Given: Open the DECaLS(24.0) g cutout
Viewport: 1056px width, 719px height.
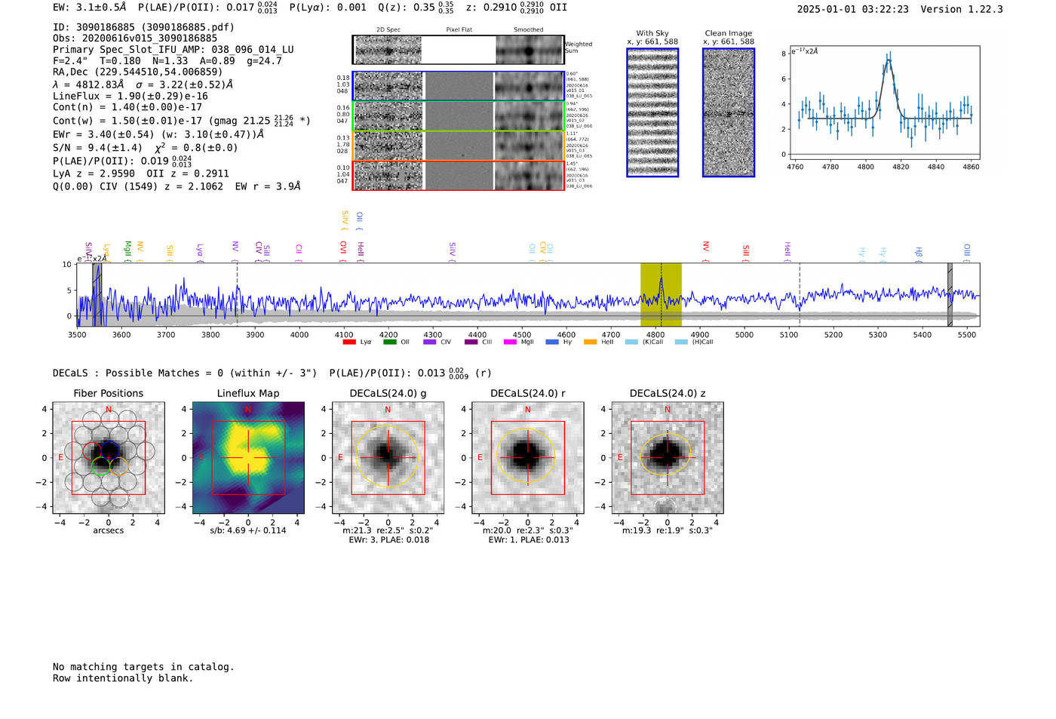Looking at the screenshot, I should pyautogui.click(x=388, y=457).
